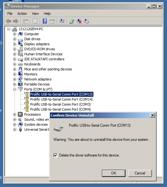This screenshot has width=167, height=187.
Task: Click the Show/Hide Console Tree icon
Action: [25, 21]
